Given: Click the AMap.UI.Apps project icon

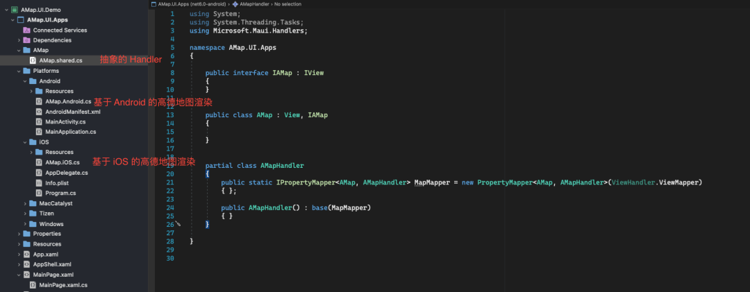Looking at the screenshot, I should point(21,20).
